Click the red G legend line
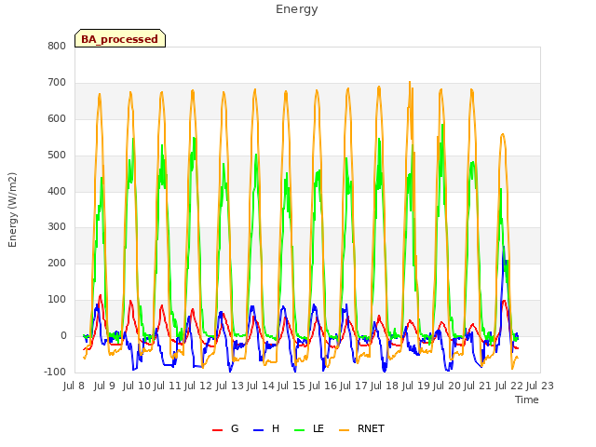596x447 pixels. click(x=217, y=430)
